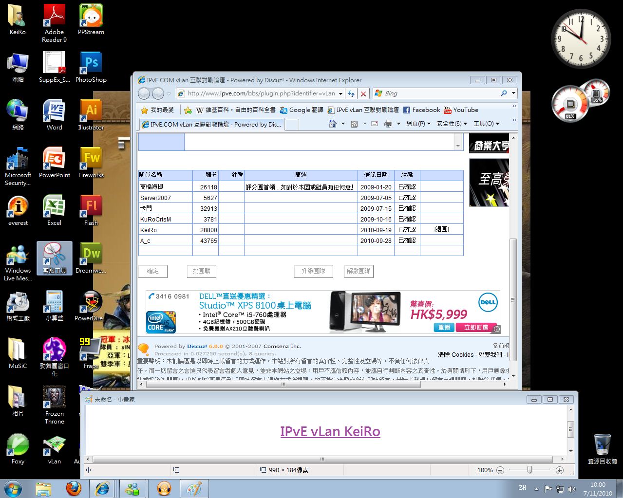Open the 安全性(S) safety menu

[452, 124]
